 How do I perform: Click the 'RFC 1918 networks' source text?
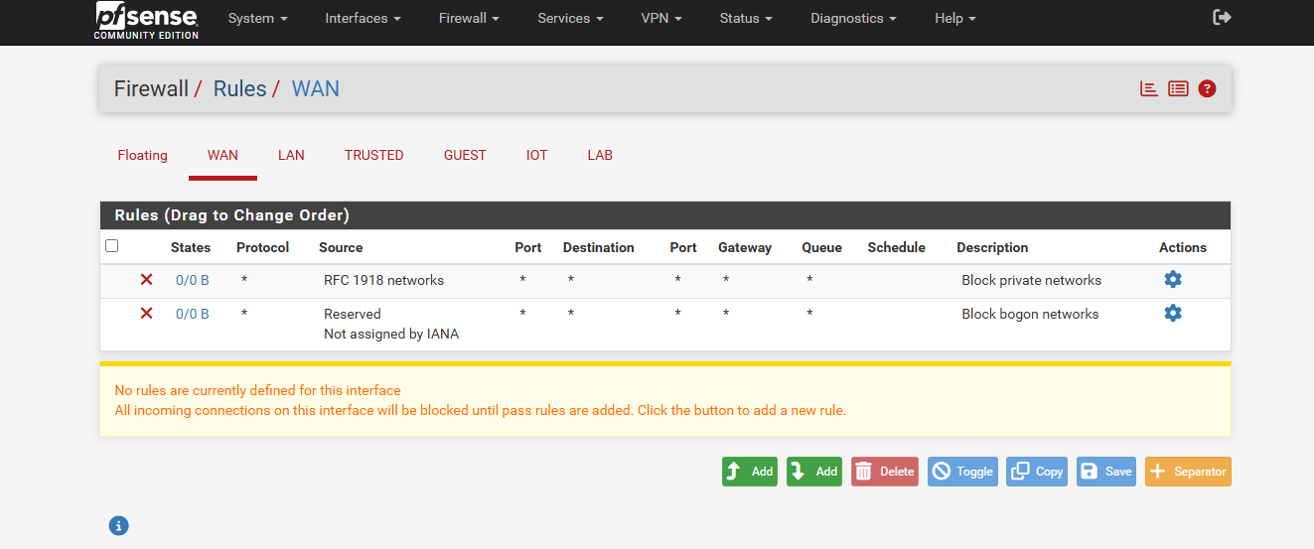coord(383,280)
